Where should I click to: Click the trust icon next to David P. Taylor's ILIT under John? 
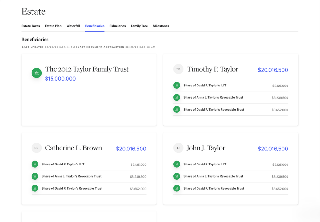(177, 164)
